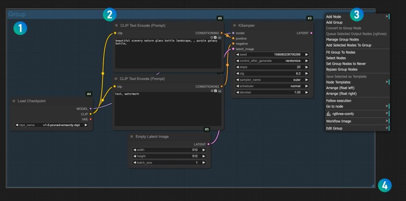The width and height of the screenshot is (406, 201).
Task: Choose Bypass Group Nodes
Action: [357, 69]
